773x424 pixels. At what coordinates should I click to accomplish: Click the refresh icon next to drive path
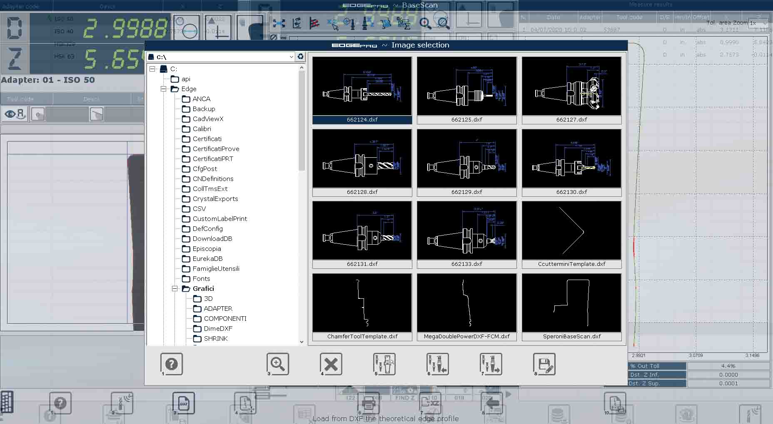pos(301,57)
